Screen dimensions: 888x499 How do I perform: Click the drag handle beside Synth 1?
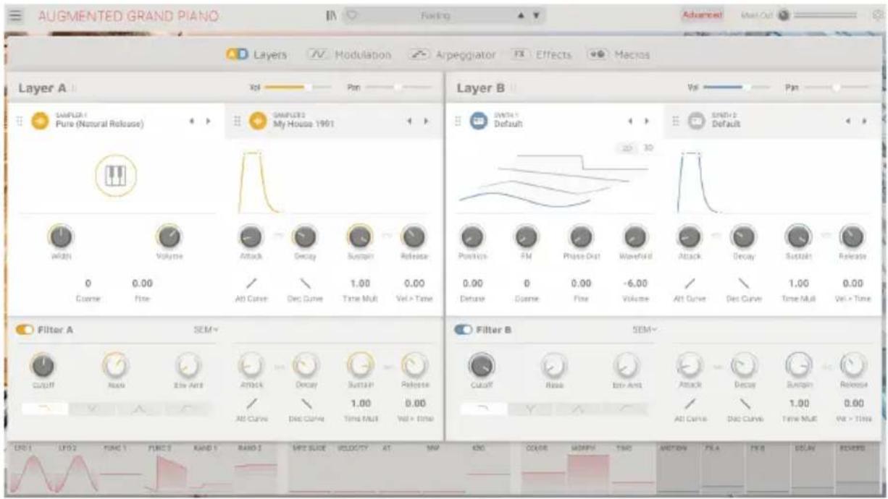(458, 121)
